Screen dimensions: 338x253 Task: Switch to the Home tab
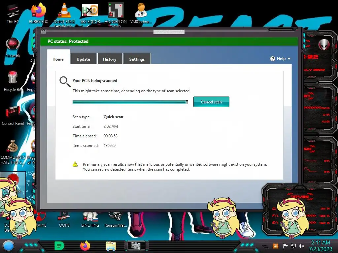click(x=58, y=59)
